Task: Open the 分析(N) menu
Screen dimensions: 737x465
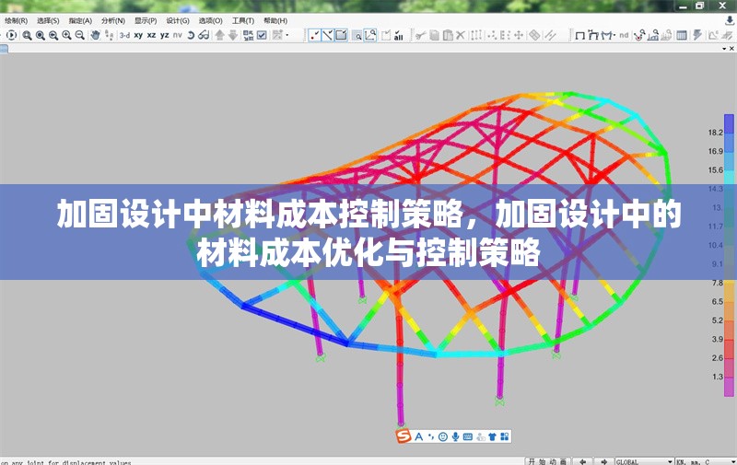Action: point(112,20)
